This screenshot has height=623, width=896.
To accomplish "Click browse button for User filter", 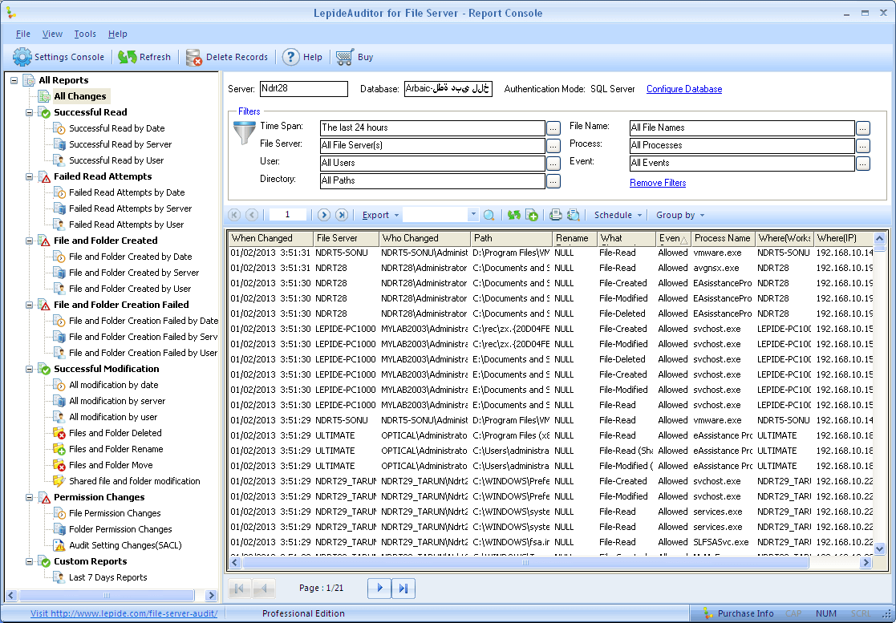I will (x=553, y=164).
